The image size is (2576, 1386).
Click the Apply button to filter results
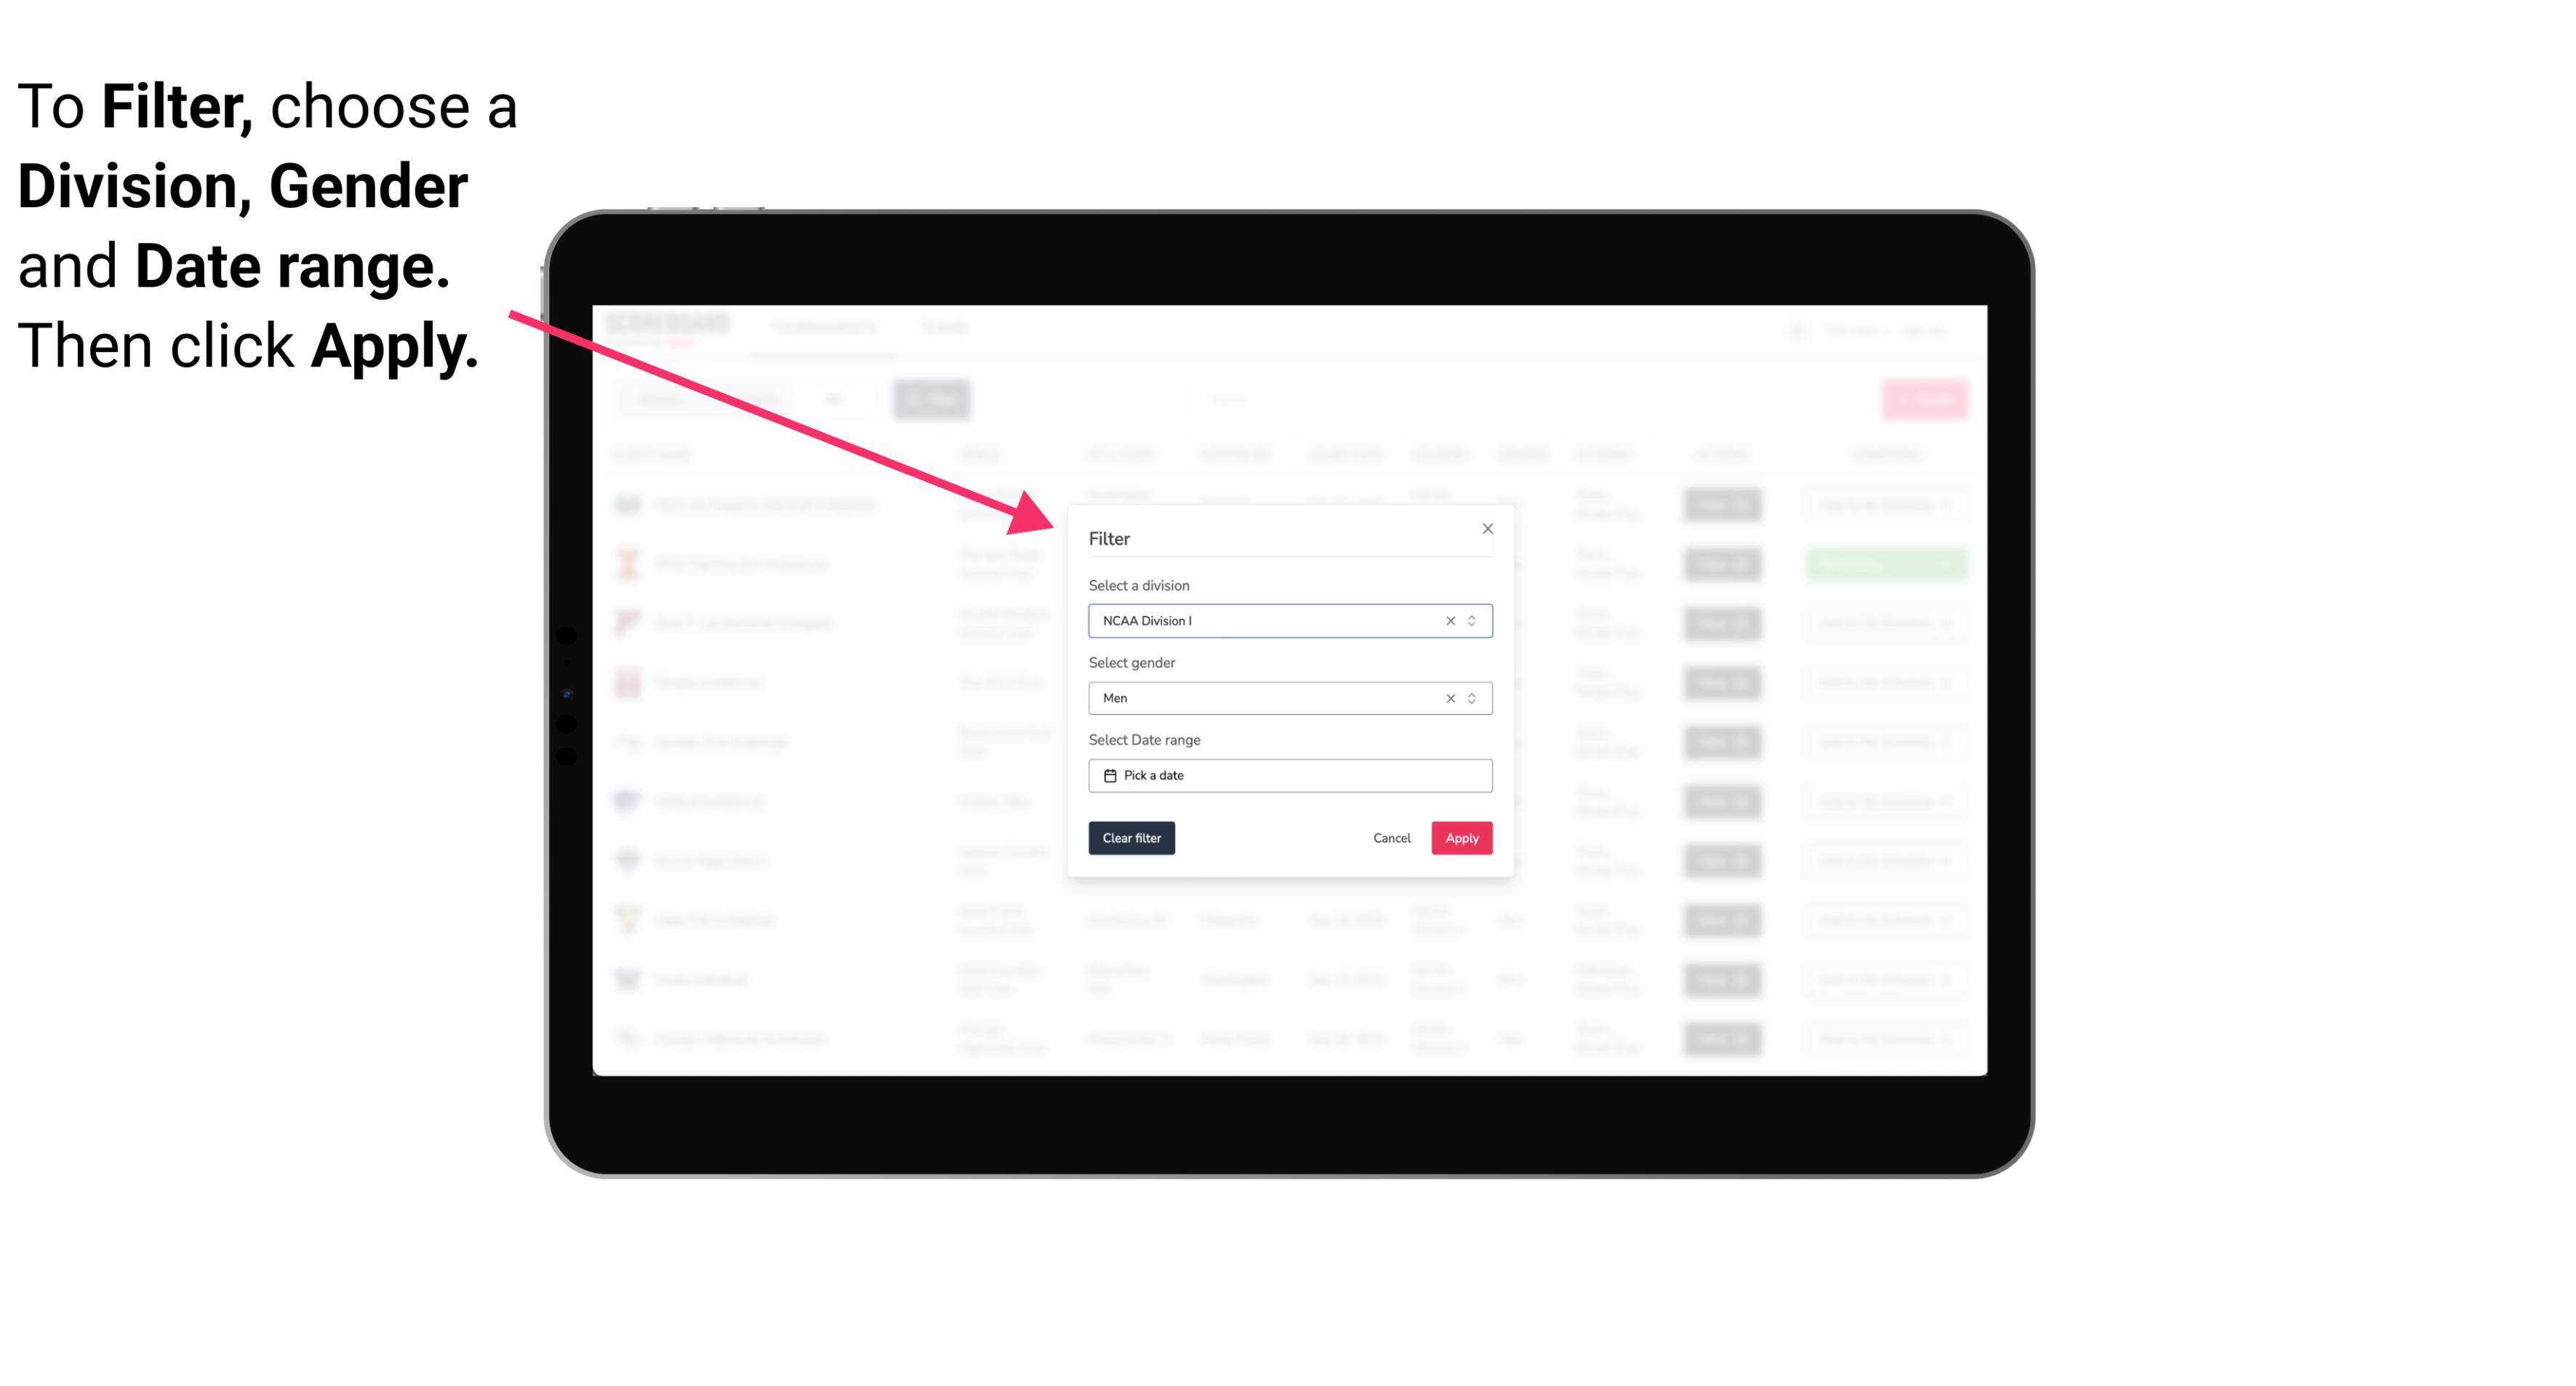(1460, 838)
